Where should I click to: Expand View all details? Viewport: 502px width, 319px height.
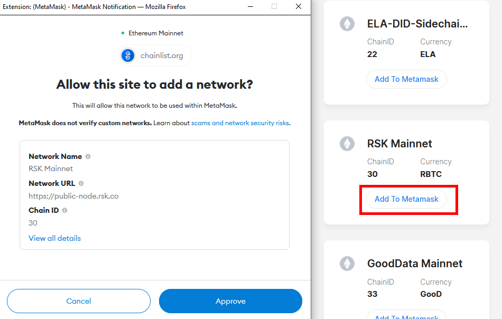54,238
